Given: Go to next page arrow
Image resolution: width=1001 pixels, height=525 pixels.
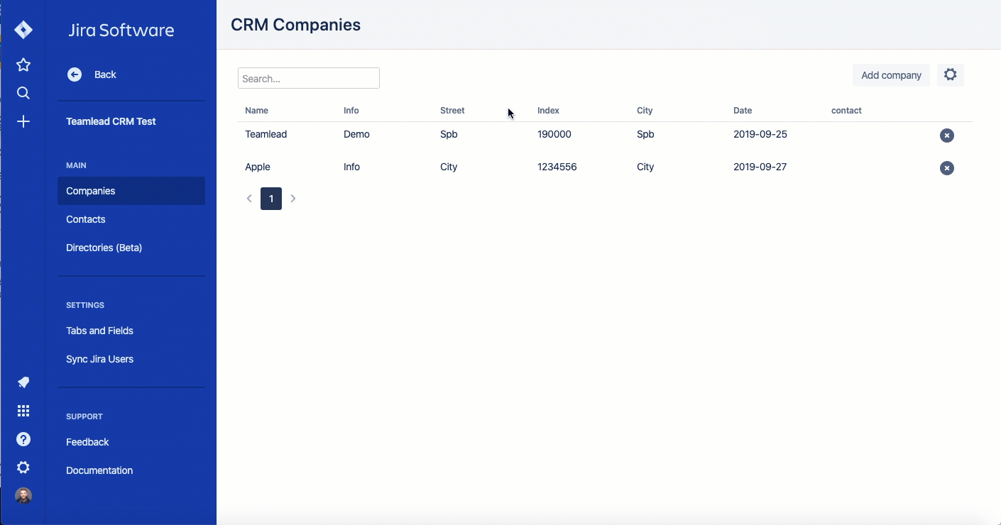Looking at the screenshot, I should pyautogui.click(x=293, y=199).
